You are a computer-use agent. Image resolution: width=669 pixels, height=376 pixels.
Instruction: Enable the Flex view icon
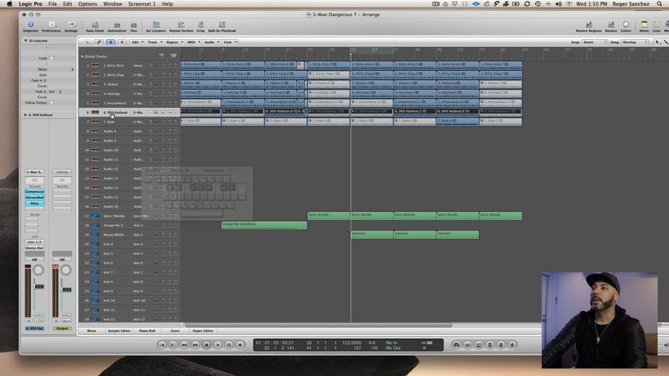(134, 26)
